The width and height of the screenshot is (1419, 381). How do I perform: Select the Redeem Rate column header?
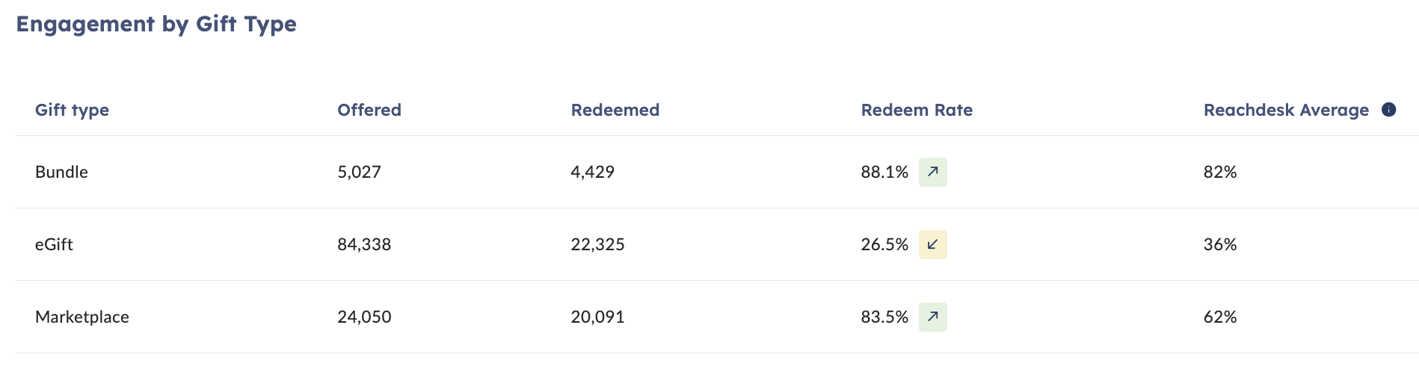pos(917,110)
